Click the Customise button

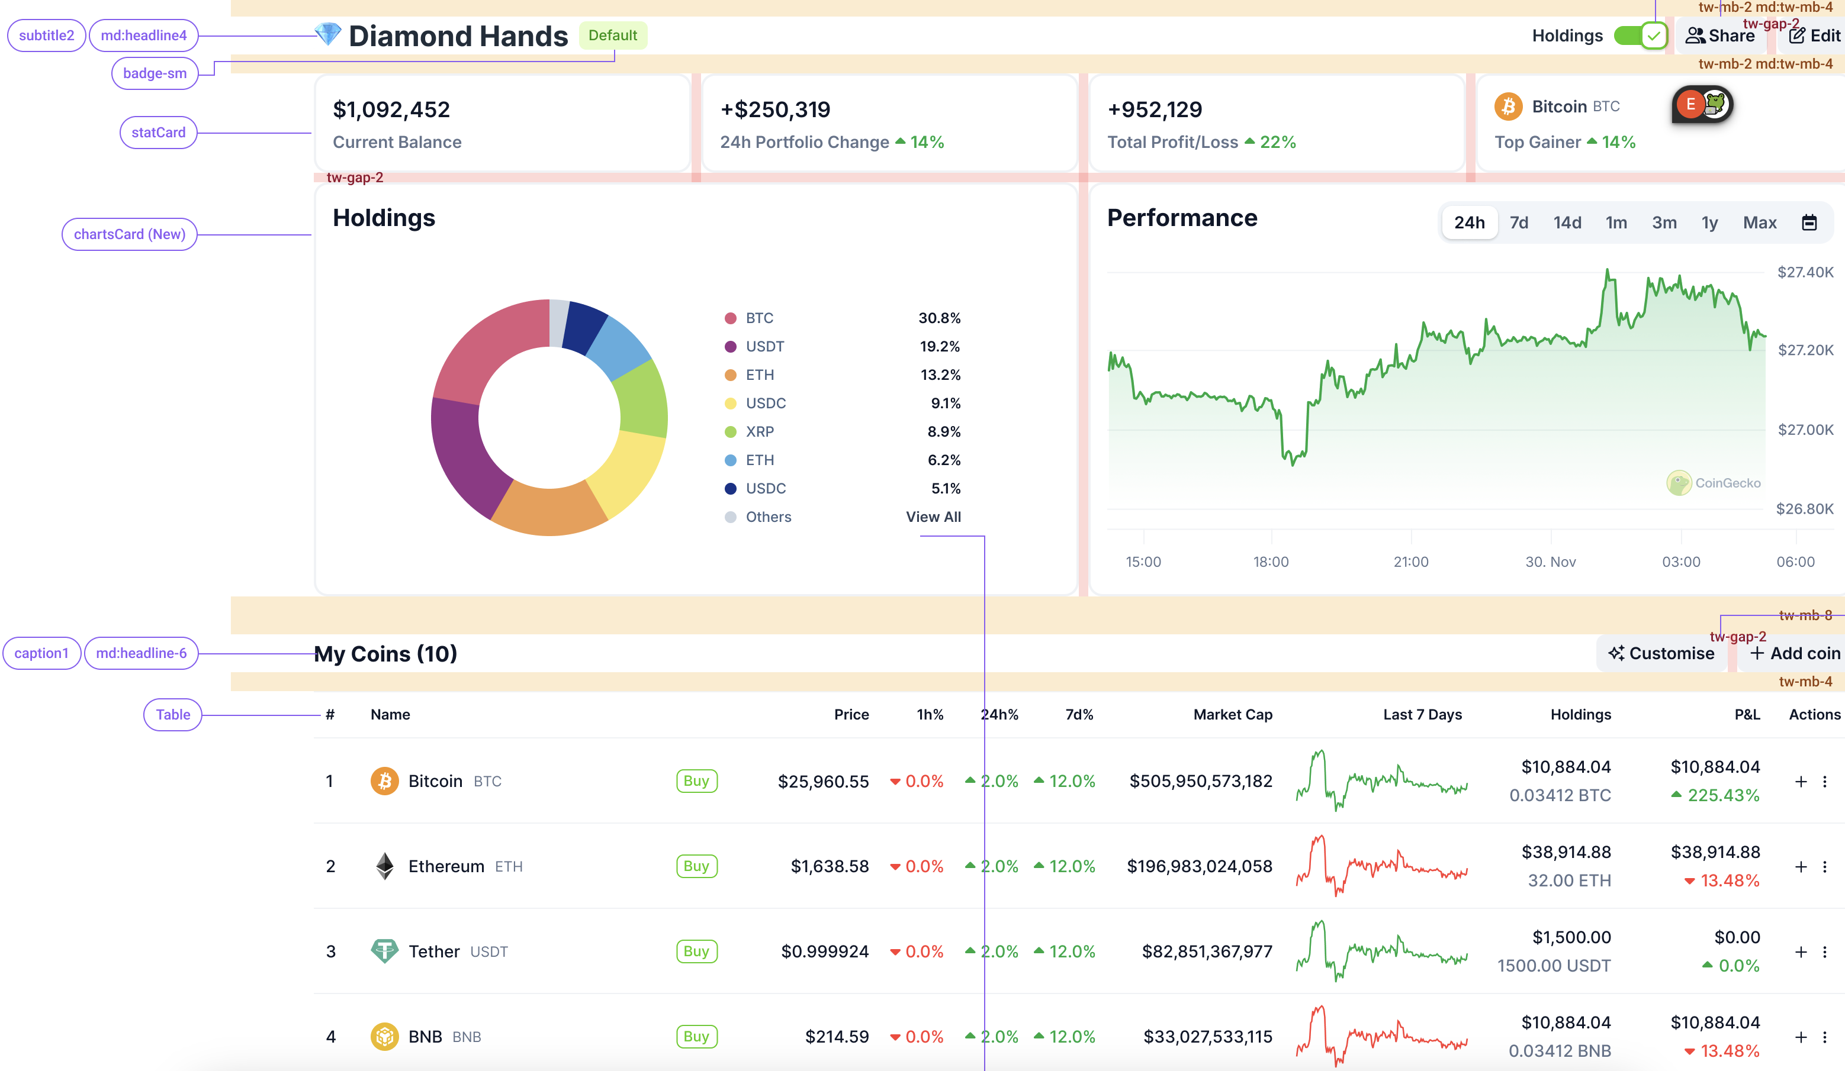coord(1661,653)
